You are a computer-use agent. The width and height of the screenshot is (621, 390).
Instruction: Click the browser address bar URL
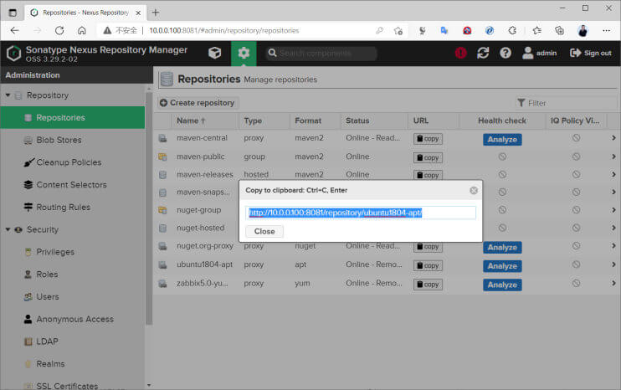tap(224, 30)
